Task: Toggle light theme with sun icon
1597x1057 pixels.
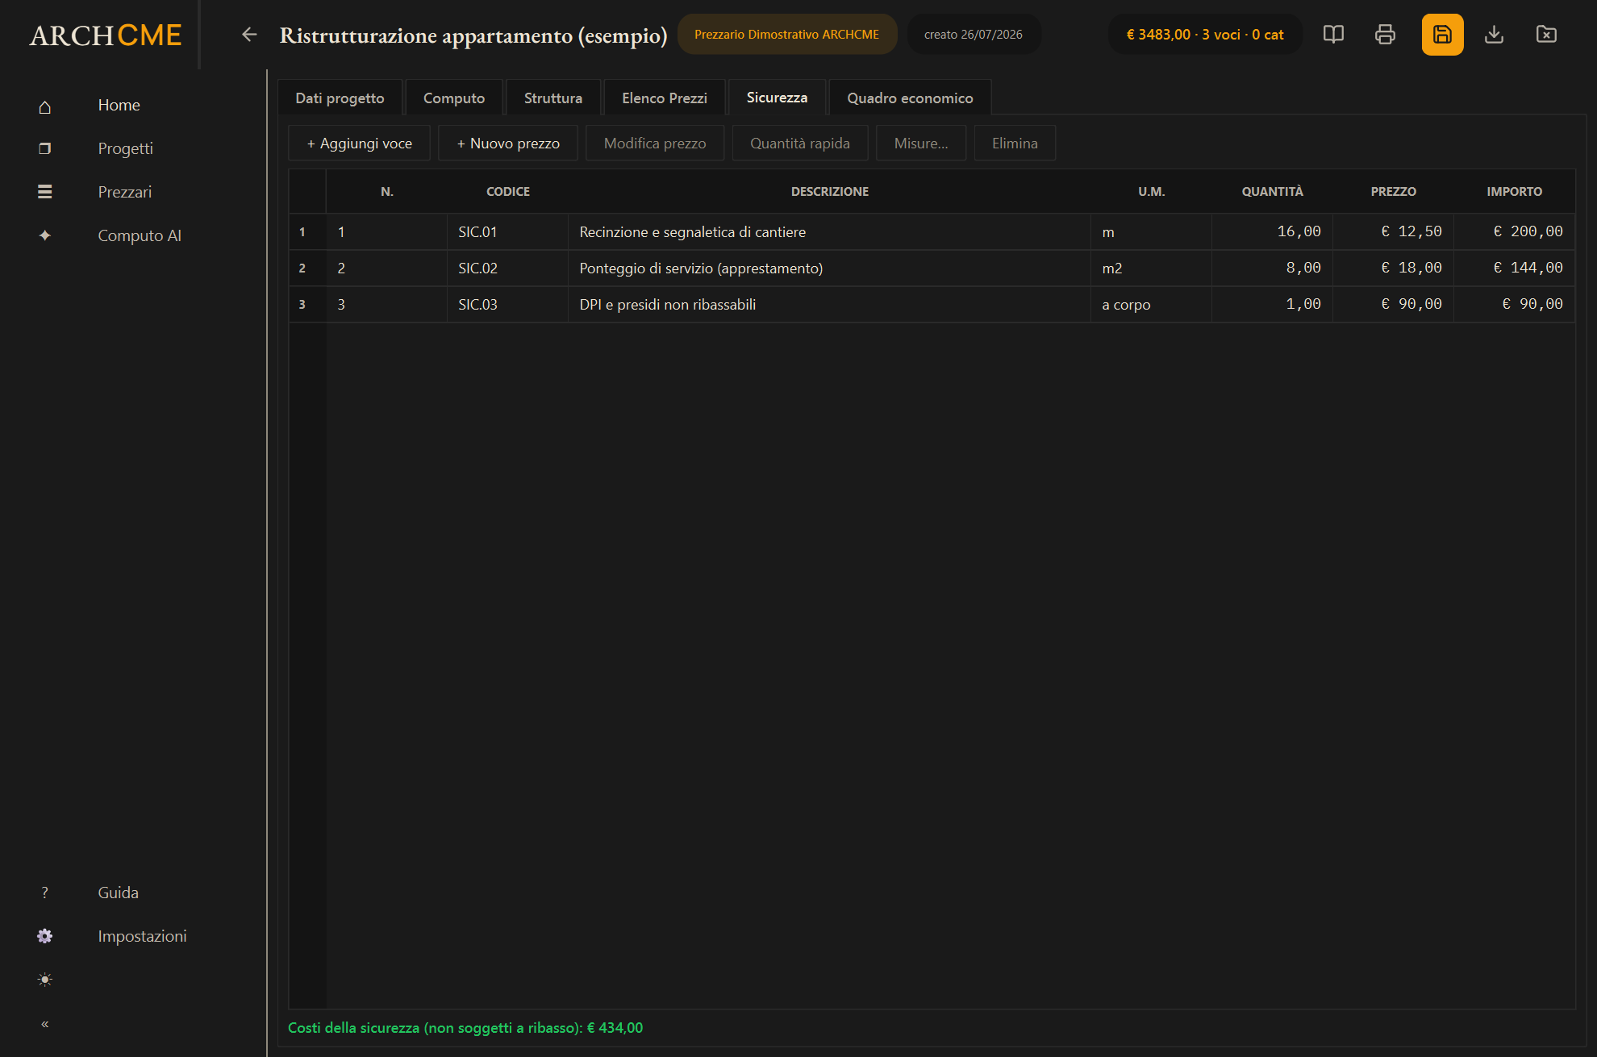Action: [x=45, y=980]
